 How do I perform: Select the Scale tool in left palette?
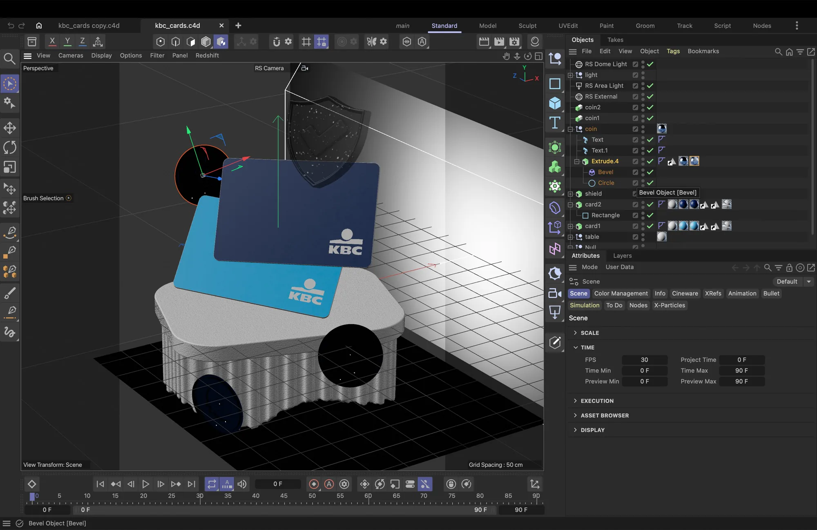10,167
